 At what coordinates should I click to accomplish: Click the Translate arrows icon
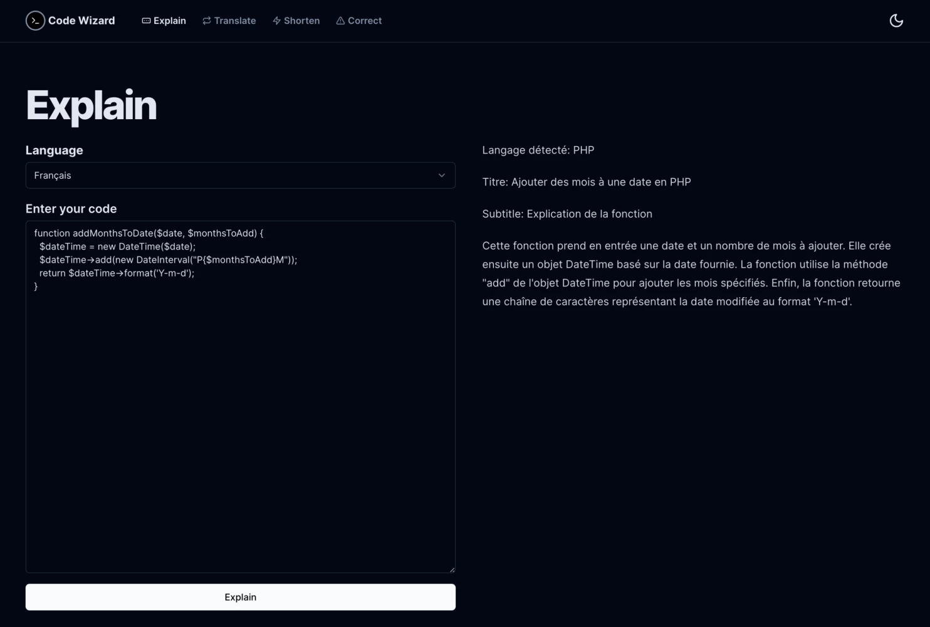(207, 21)
